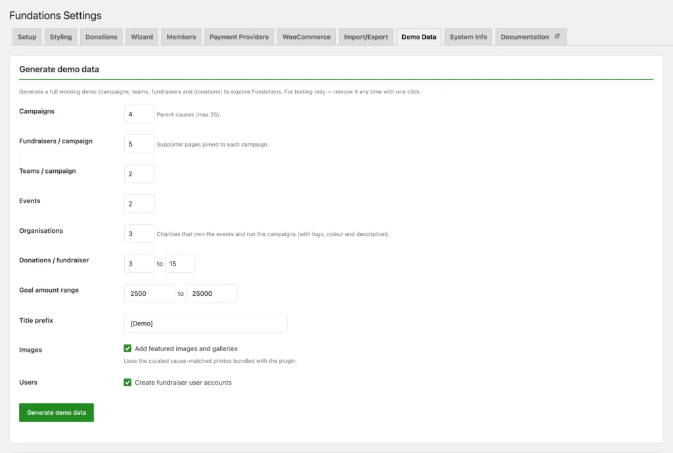673x453 pixels.
Task: Click the Title prefix label
Action: (x=36, y=320)
